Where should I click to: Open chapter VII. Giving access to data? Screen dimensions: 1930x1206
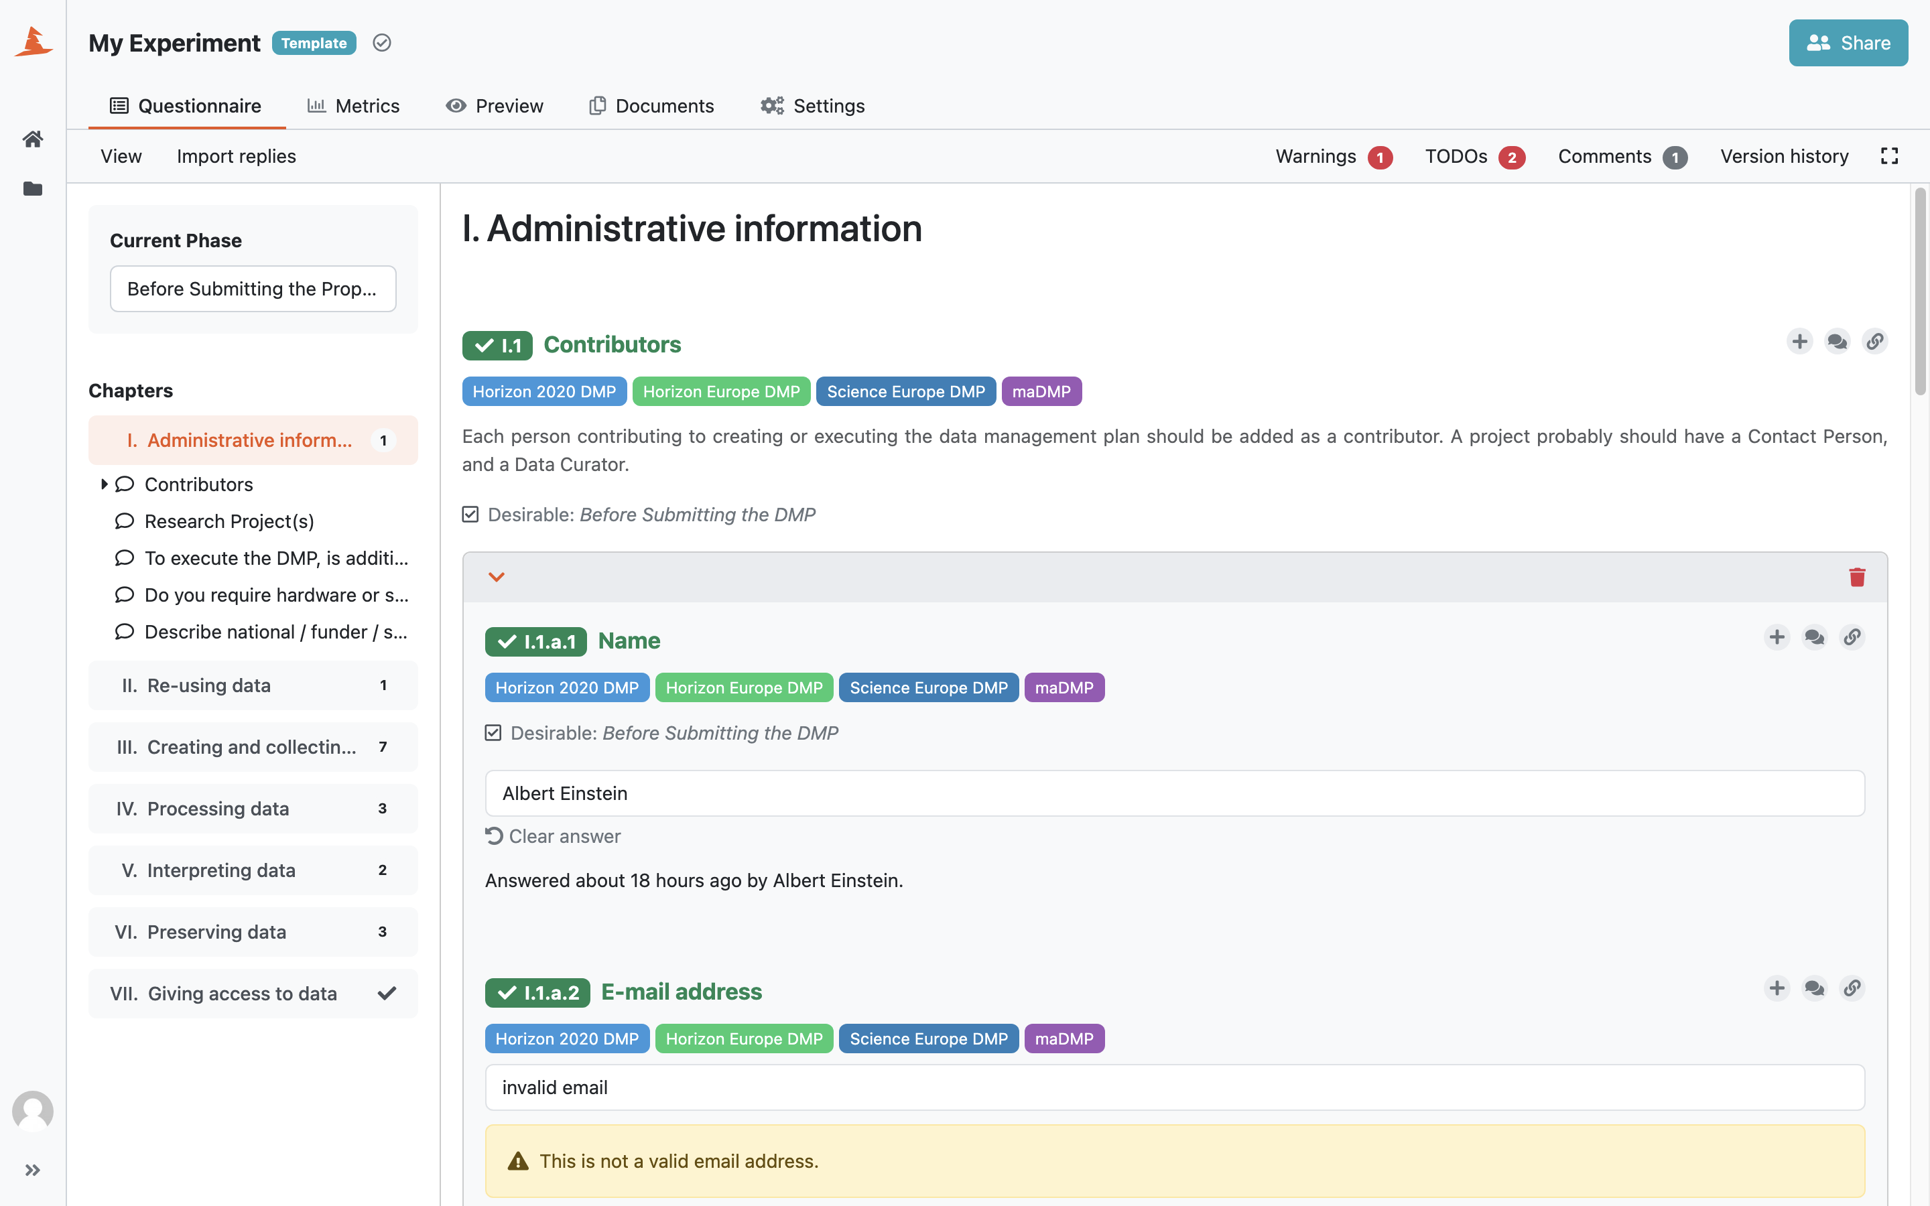point(253,993)
